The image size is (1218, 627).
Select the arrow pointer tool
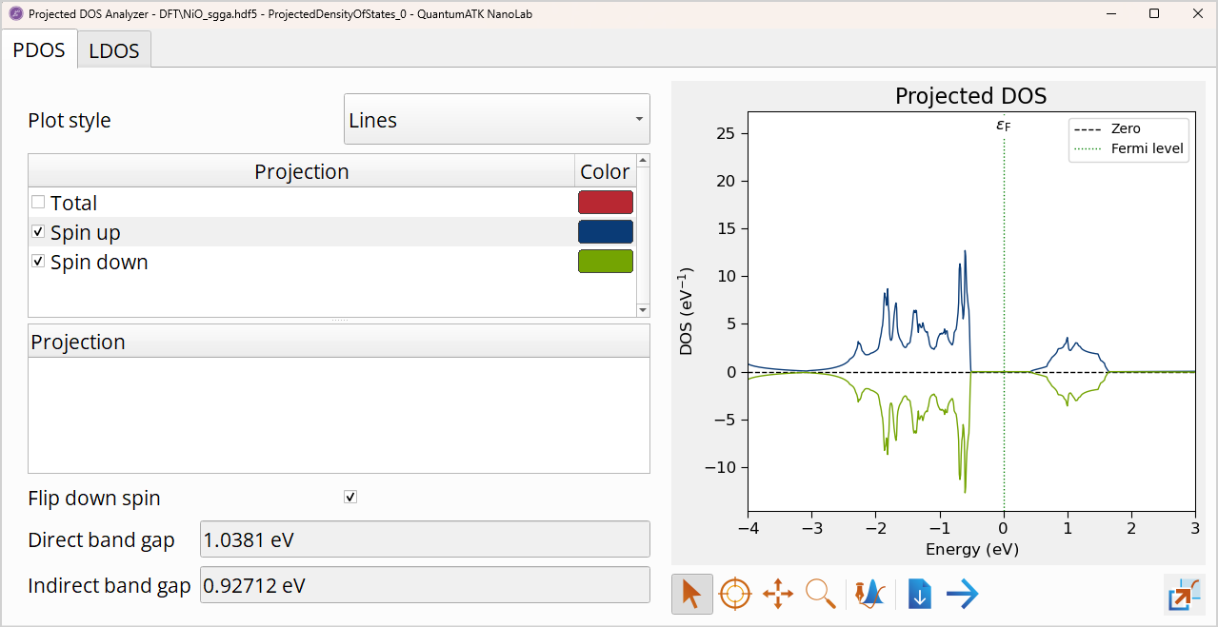tap(691, 595)
